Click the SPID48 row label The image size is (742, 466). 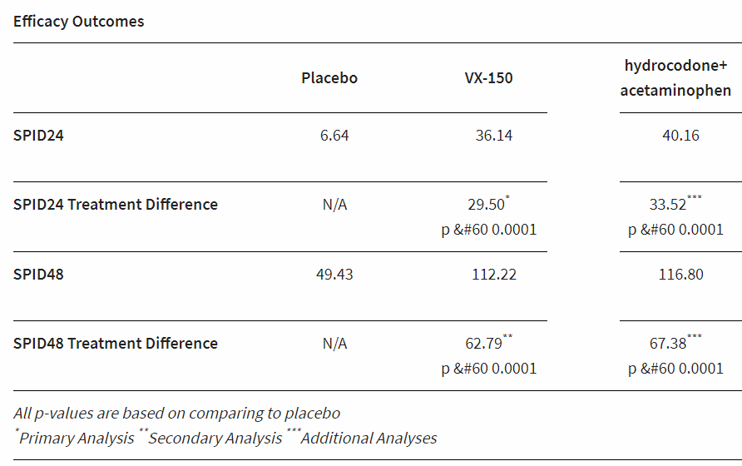[x=38, y=274]
